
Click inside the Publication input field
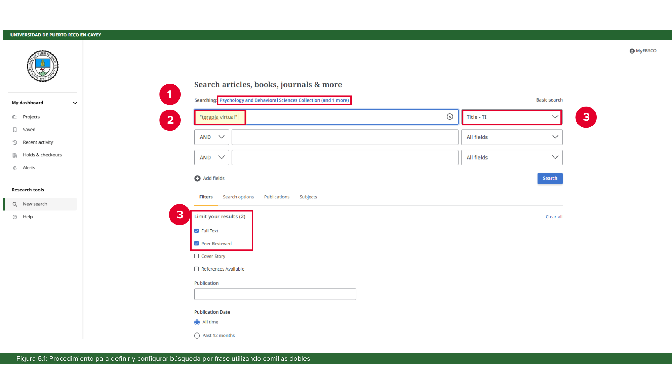coord(275,294)
